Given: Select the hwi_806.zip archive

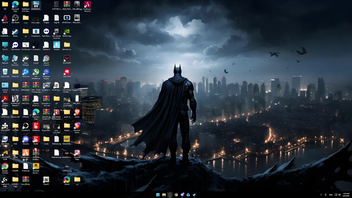Looking at the screenshot, I should (26, 181).
